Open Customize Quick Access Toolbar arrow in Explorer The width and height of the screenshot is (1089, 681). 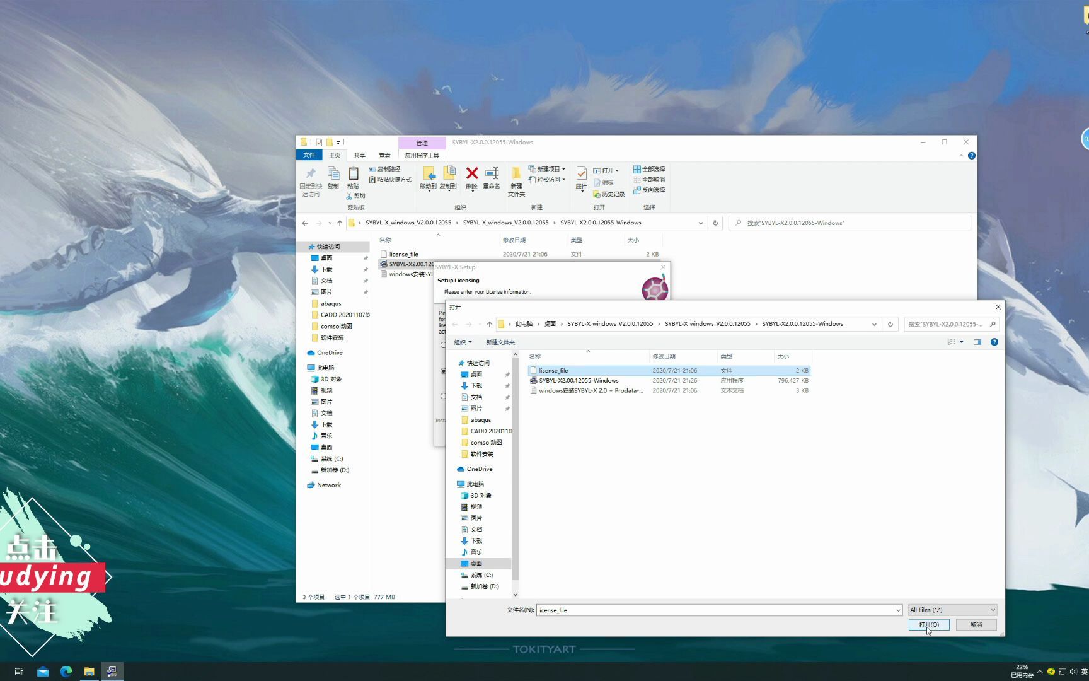click(x=338, y=143)
